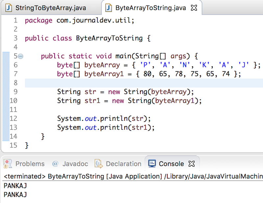263x203 pixels.
Task: Open the Problems view
Action: pyautogui.click(x=30, y=164)
